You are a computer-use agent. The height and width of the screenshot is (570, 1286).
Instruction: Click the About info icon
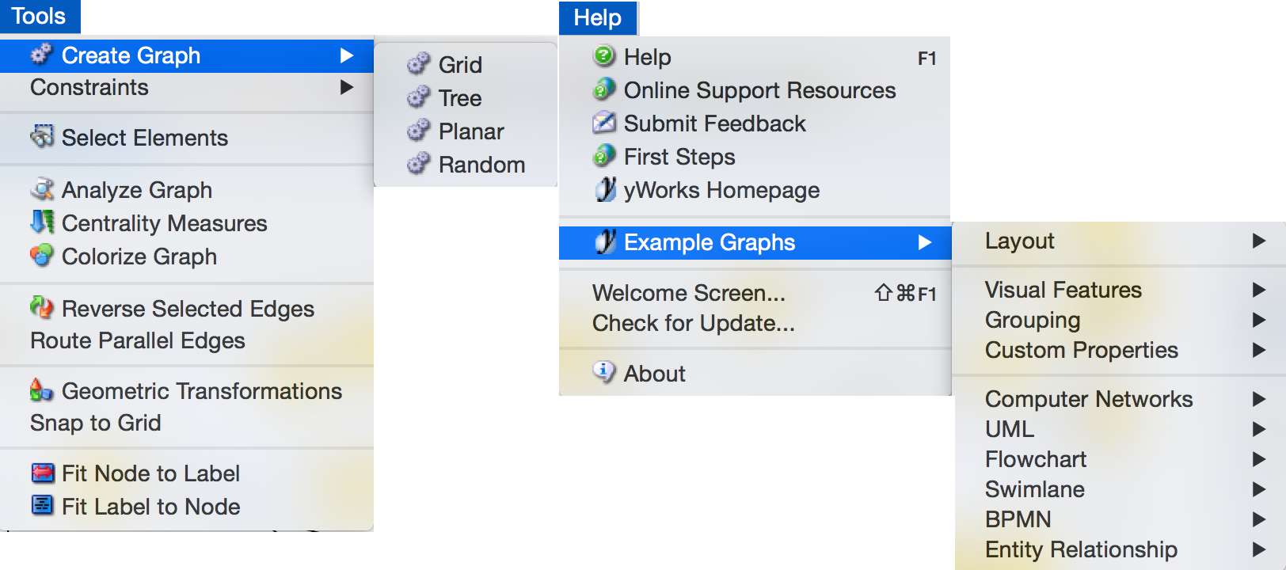point(604,371)
